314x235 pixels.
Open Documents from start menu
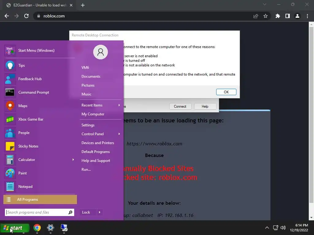tap(91, 76)
